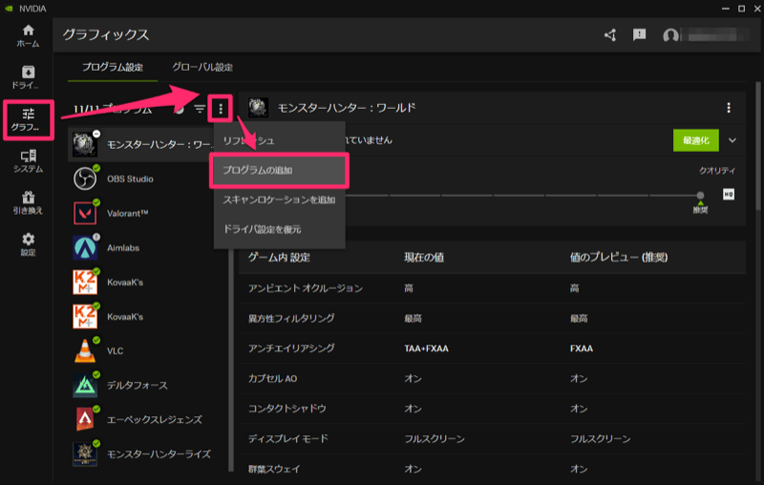
Task: Click the デルタフォース program icon
Action: pos(85,385)
